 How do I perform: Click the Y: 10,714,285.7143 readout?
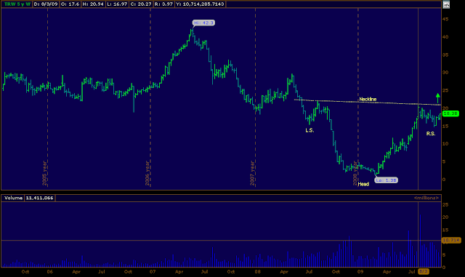[x=201, y=4]
